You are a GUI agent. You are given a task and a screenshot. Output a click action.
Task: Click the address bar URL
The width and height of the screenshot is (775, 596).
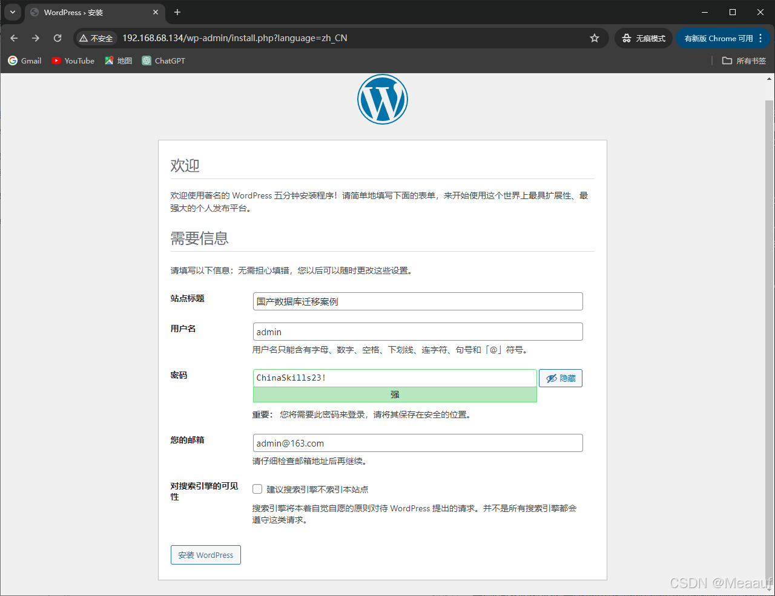coord(235,38)
